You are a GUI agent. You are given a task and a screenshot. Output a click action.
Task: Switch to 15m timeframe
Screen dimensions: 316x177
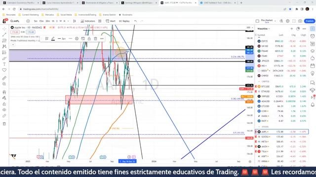pos(41,21)
